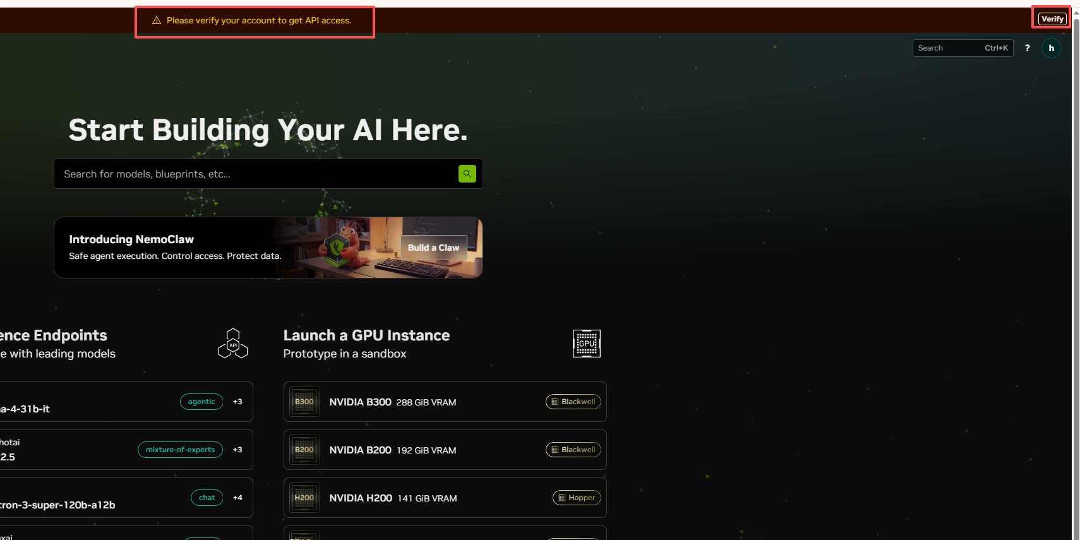Open the user avatar 'h' menu
The height and width of the screenshot is (540, 1080).
(x=1051, y=48)
